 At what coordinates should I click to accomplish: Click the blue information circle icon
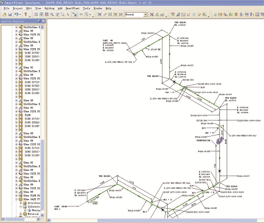(x=215, y=15)
